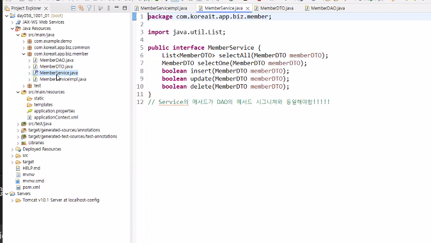Collapse all in Project Explorer
Viewport: 431px width, 243px height.
[73, 8]
